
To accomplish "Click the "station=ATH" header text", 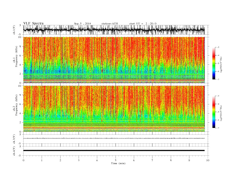I will [x=110, y=24].
